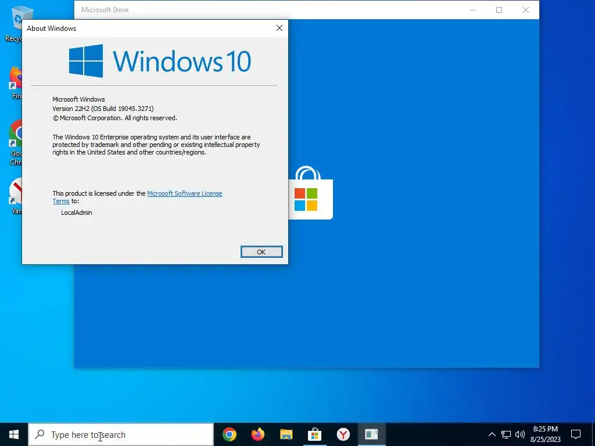Click the Microsoft Store title bar text
The height and width of the screenshot is (446, 595).
[105, 10]
